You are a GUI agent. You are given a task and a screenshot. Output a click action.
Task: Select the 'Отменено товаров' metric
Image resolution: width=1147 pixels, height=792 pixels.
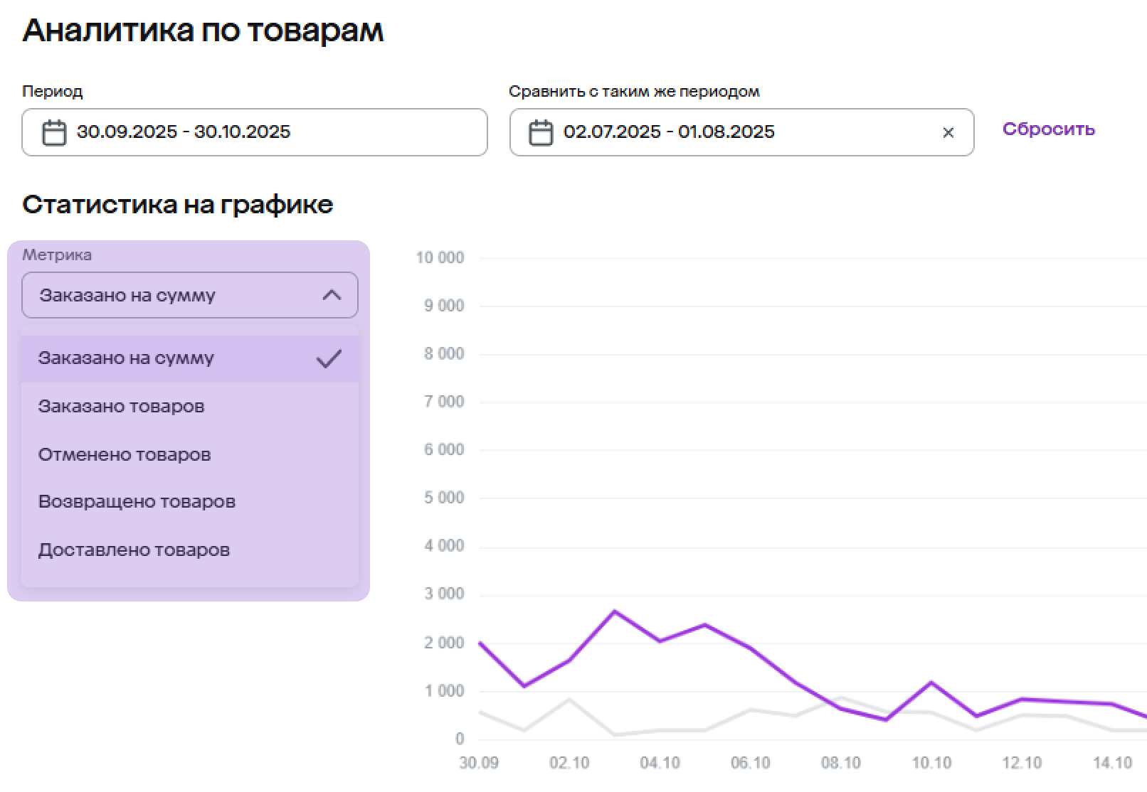coord(125,455)
